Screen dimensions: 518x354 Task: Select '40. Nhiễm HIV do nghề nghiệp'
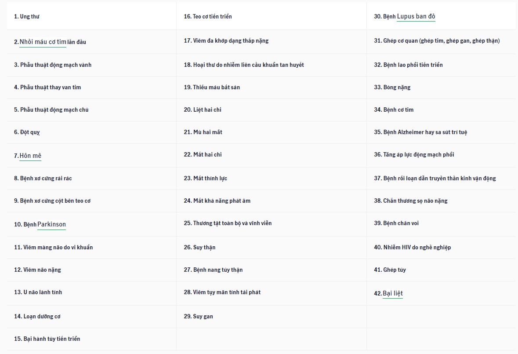(x=412, y=247)
